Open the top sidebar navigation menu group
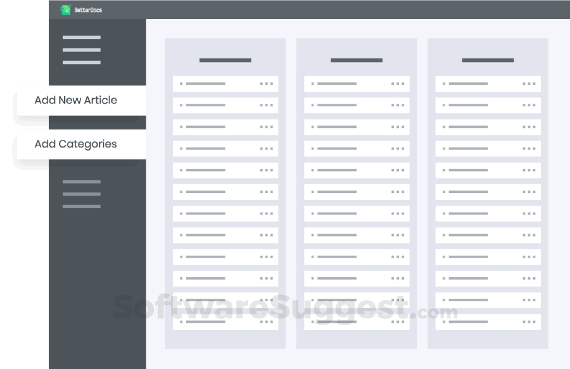 [x=81, y=50]
